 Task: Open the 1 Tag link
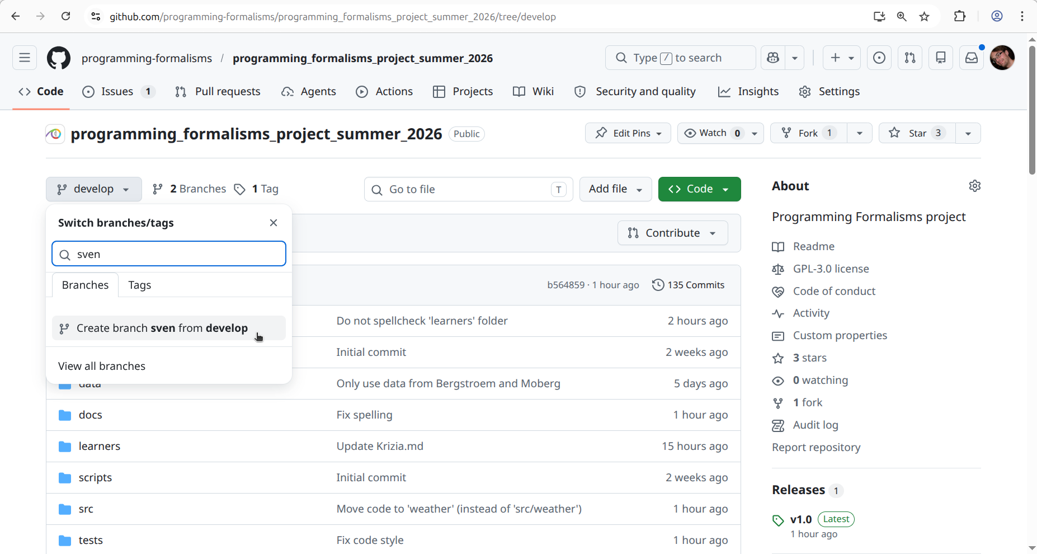pos(256,189)
